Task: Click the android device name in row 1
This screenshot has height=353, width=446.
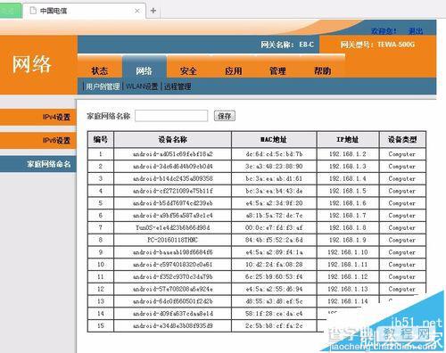Action: (x=172, y=154)
